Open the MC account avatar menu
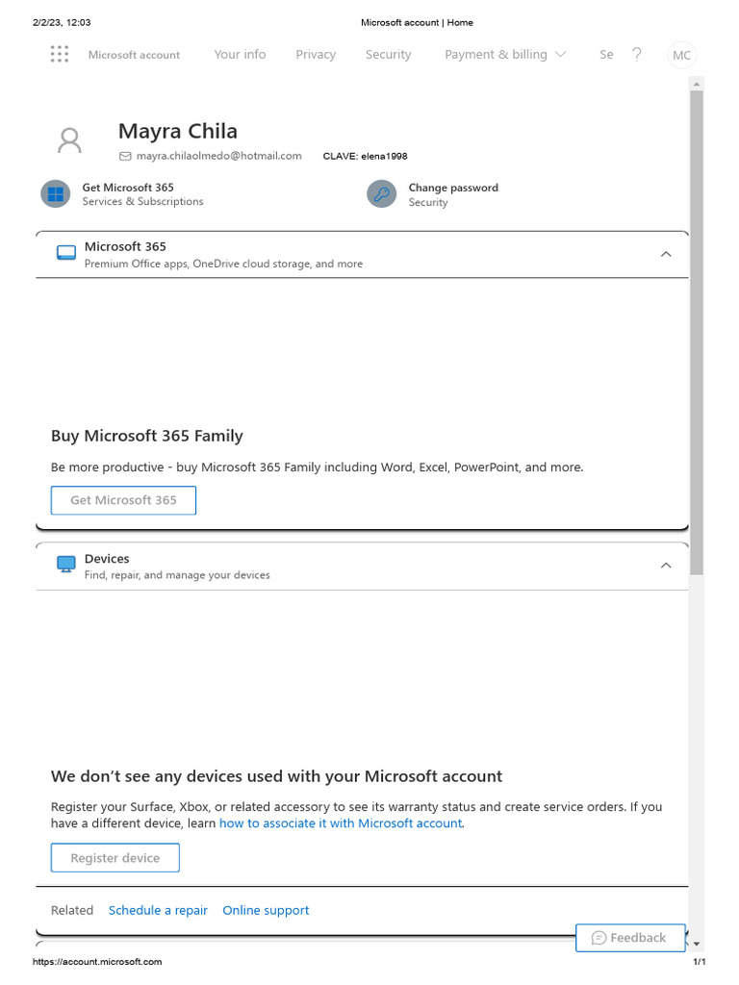Viewport: 739px width, 985px height. point(681,55)
